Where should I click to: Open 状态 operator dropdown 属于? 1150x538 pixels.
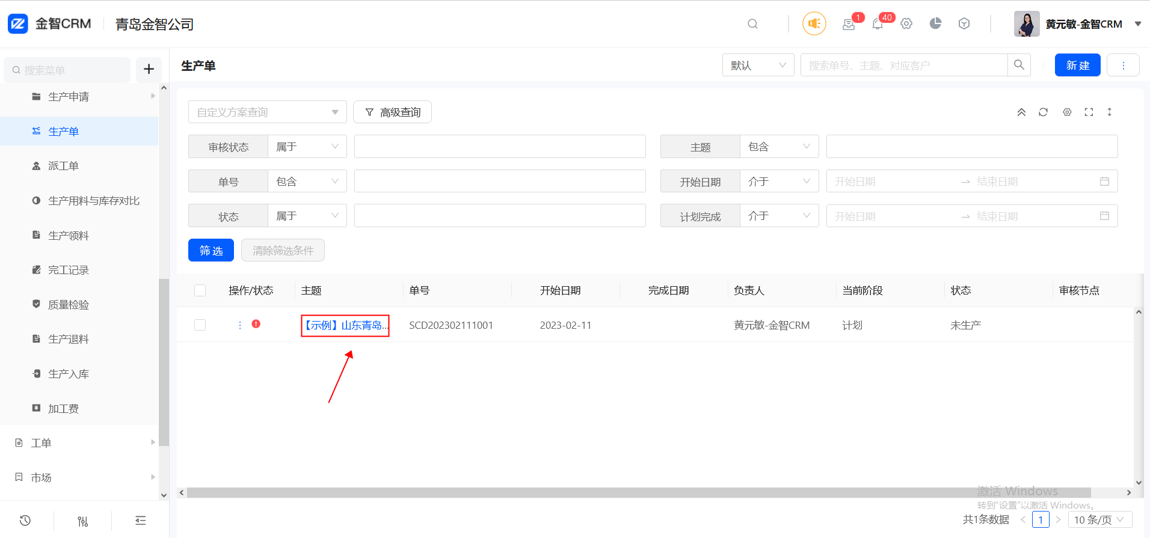(x=307, y=216)
